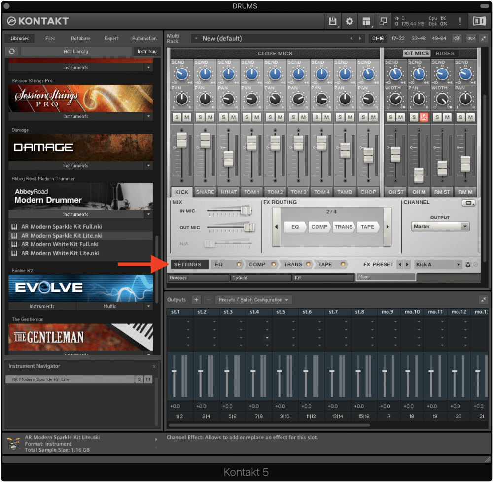Click the drum kit instrument icon
This screenshot has height=482, width=493.
[13, 444]
